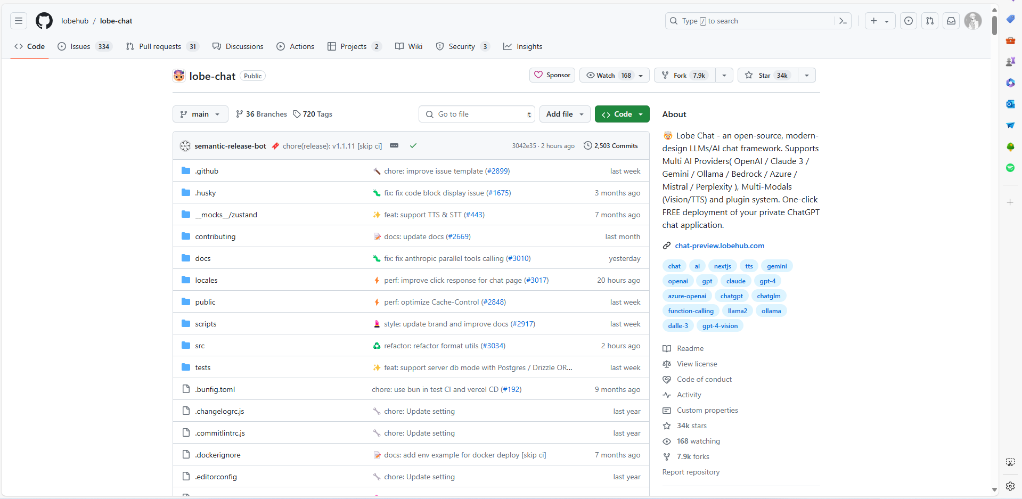
Task: Star the lobe-chat repository
Action: pos(767,75)
